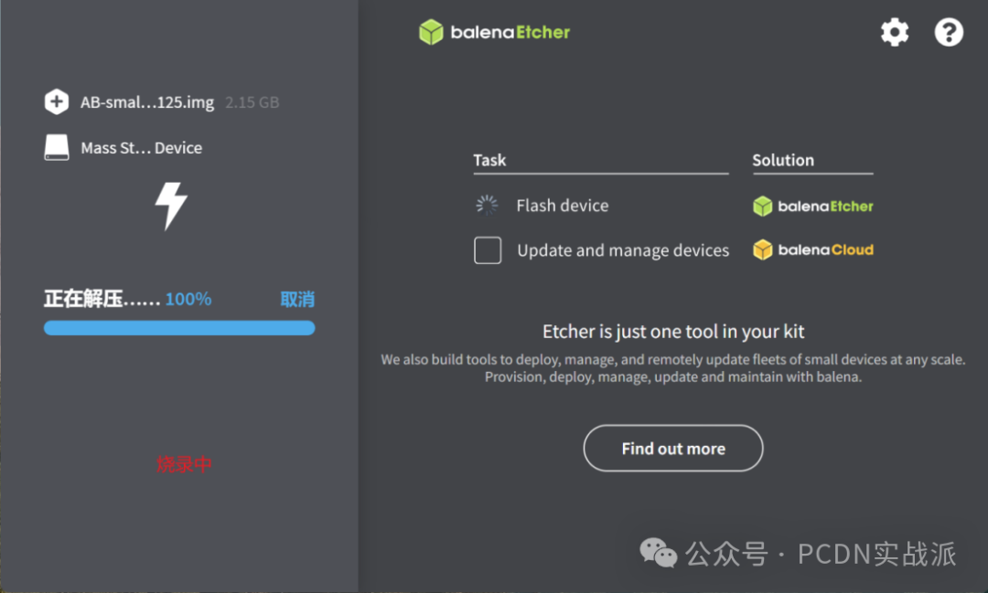Click the AB-smal...125.img image file icon
Screen dimensions: 988x593
56,101
